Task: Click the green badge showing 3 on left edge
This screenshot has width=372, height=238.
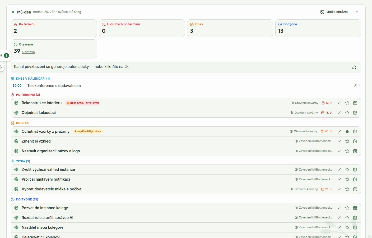Action: tap(6, 56)
